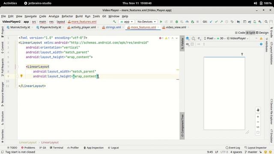Zoom out the layout preview
The image size is (274, 154).
(x=258, y=122)
